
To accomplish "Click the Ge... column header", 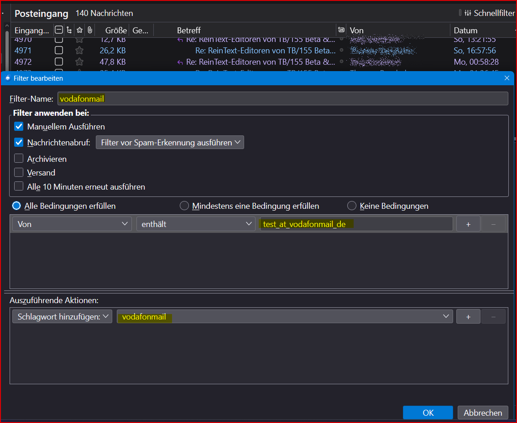I will [141, 30].
